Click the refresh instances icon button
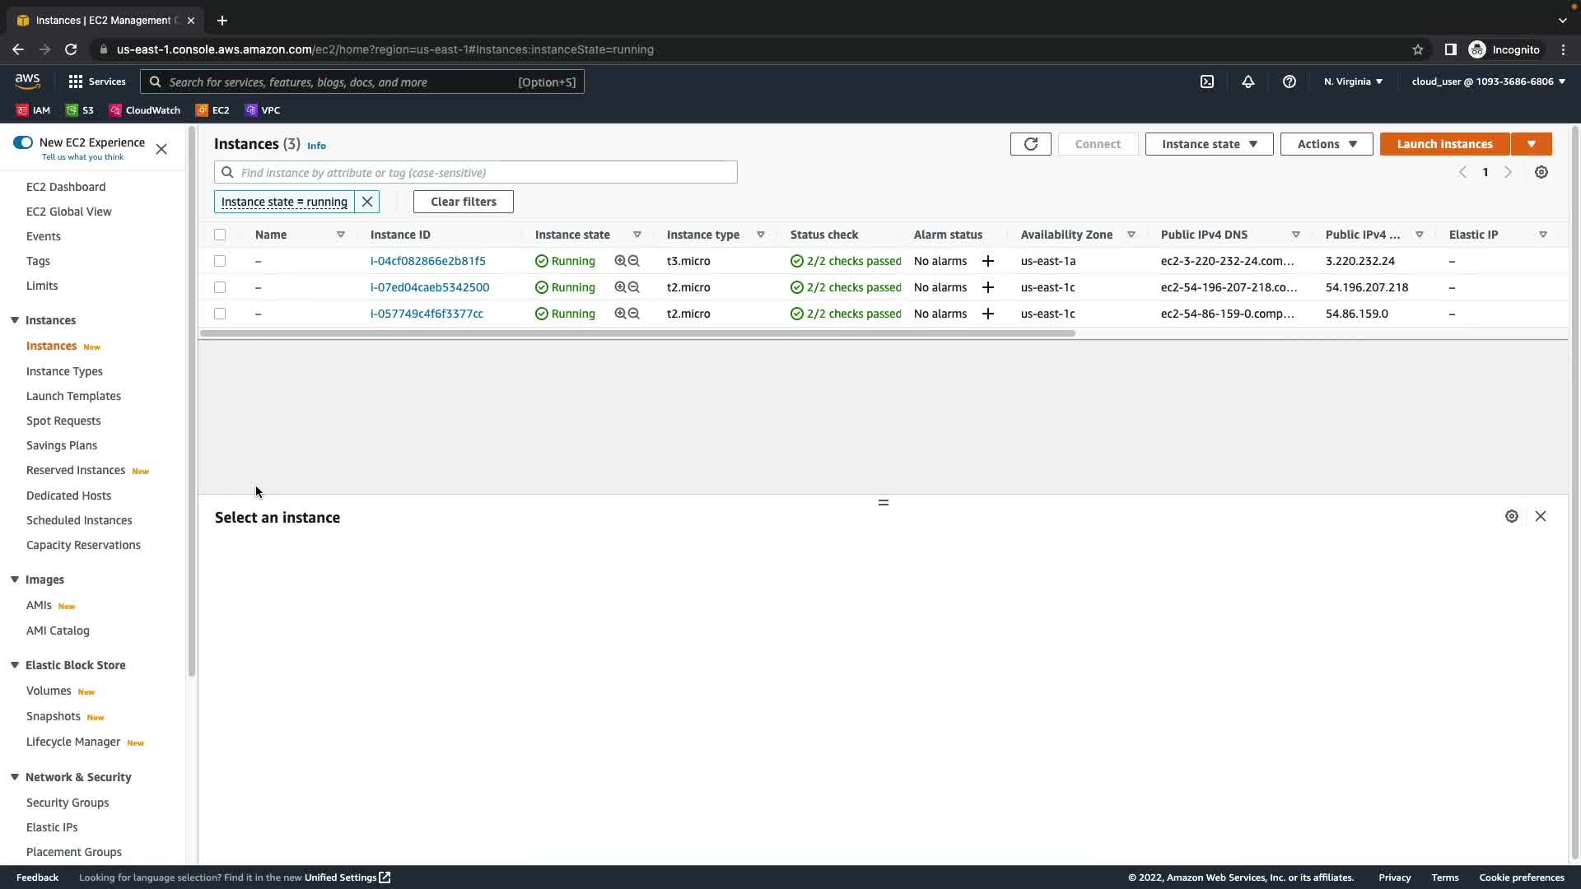This screenshot has height=889, width=1581. click(1030, 144)
